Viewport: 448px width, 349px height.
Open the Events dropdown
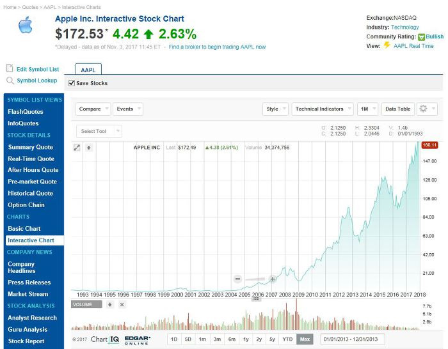pyautogui.click(x=128, y=109)
